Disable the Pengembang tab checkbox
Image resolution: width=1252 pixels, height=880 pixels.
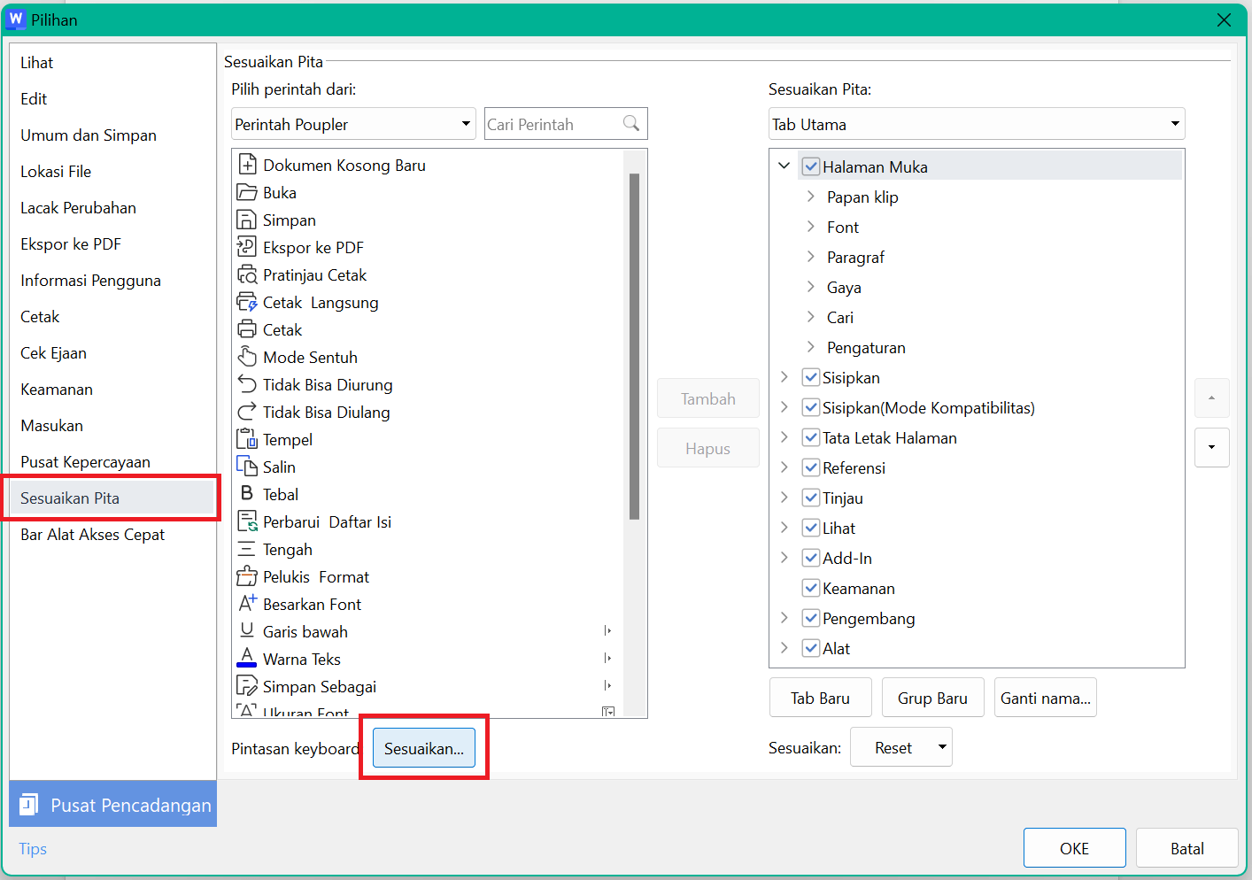(810, 619)
